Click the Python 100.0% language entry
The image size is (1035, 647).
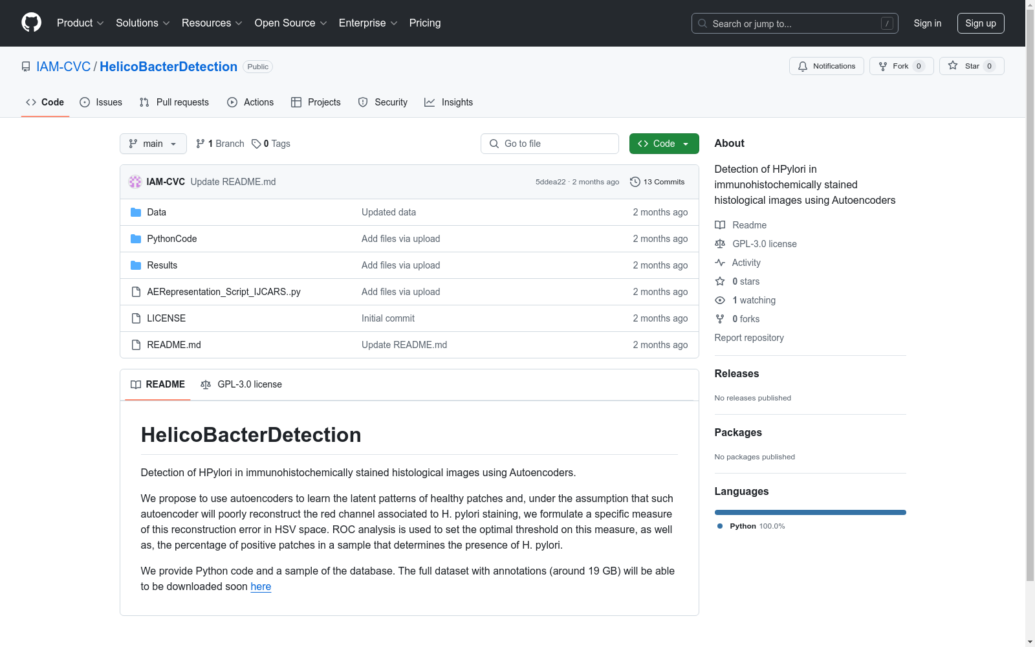coord(751,526)
